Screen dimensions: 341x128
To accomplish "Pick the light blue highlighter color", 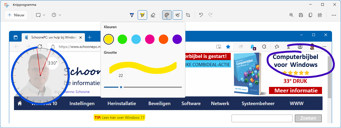I will 136,39.
